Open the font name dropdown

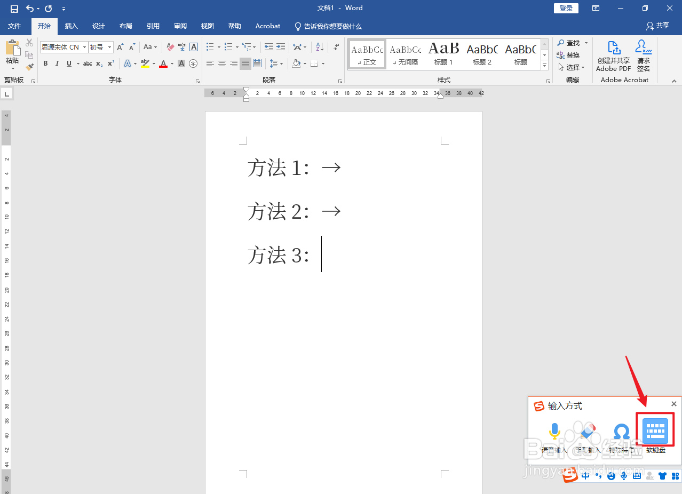pos(84,47)
